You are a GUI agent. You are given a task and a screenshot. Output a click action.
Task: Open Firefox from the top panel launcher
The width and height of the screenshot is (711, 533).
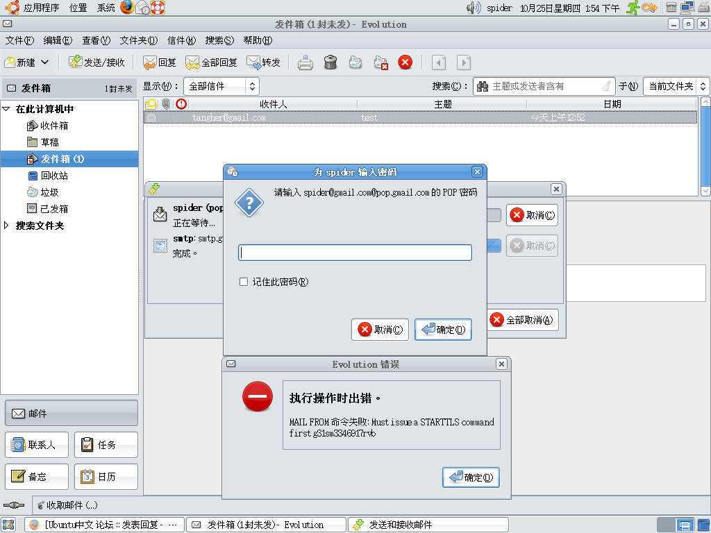click(x=128, y=7)
